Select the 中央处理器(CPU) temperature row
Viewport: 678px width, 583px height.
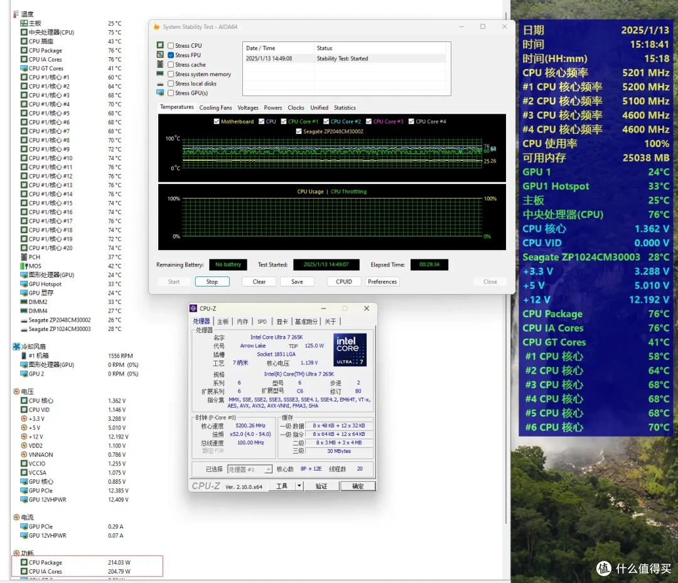coord(72,33)
